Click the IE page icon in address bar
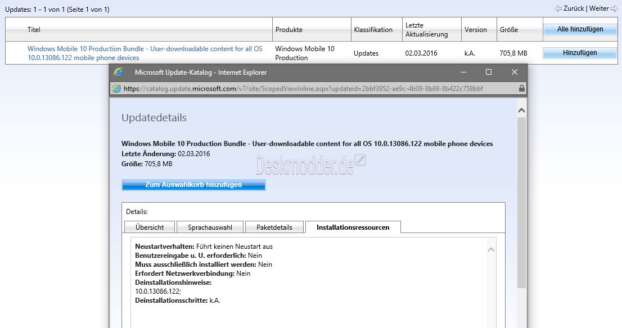The image size is (622, 328). [116, 88]
